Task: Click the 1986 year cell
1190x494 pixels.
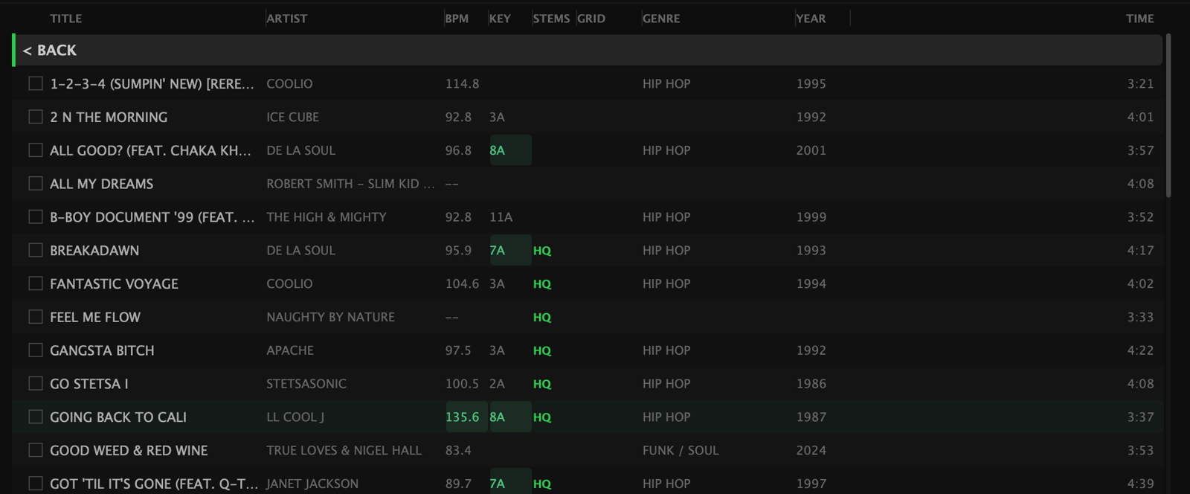Action: [811, 384]
